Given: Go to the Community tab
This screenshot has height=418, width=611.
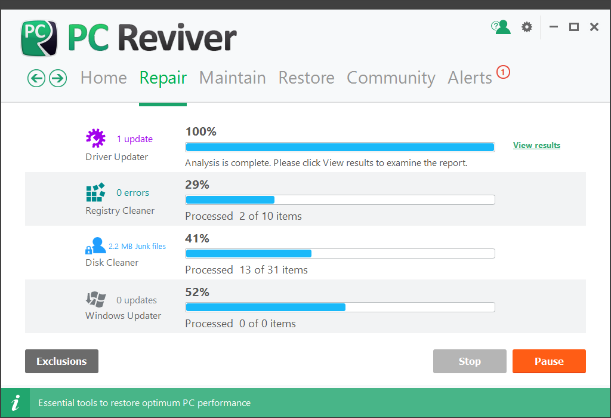Looking at the screenshot, I should (391, 78).
